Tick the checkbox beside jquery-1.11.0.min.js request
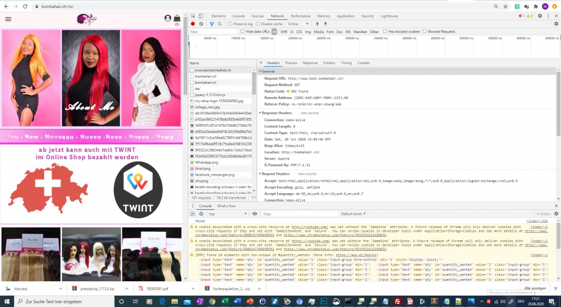 pos(192,95)
